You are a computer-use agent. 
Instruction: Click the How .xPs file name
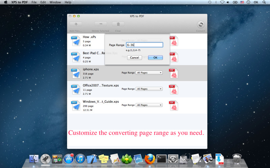(89, 37)
